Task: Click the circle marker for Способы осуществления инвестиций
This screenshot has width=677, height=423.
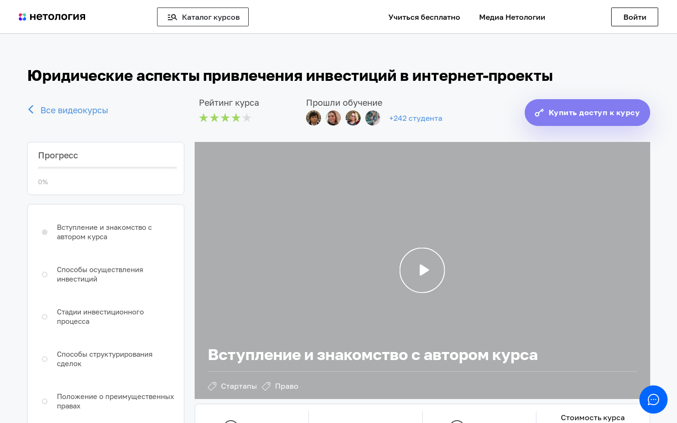Action: tap(45, 274)
